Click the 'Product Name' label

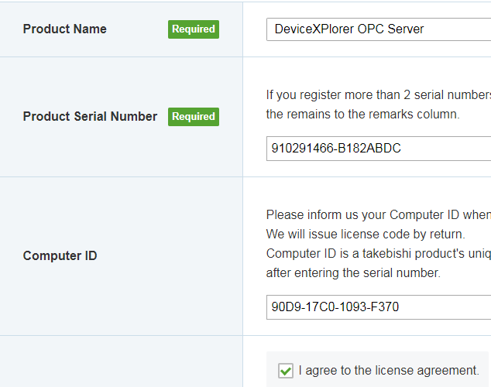point(65,29)
